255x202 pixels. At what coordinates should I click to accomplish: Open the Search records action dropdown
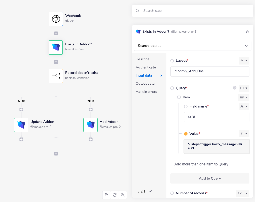point(193,46)
